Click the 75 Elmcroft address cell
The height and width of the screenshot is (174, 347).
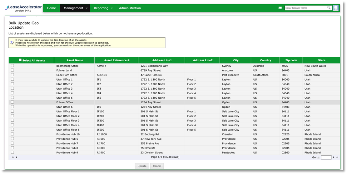(x=148, y=148)
